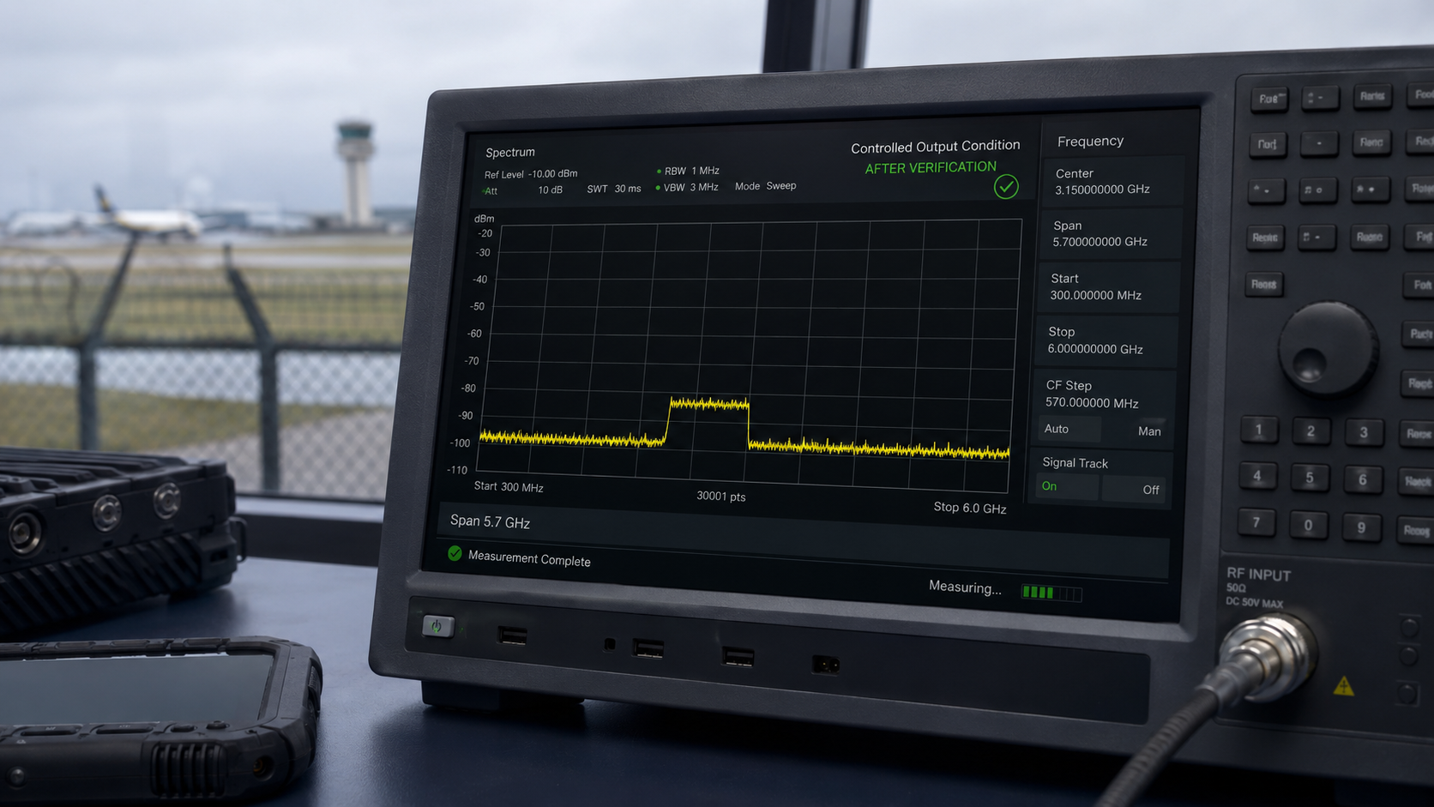Click the raised signal plateau on the trace
Image resolution: width=1434 pixels, height=807 pixels.
point(709,403)
